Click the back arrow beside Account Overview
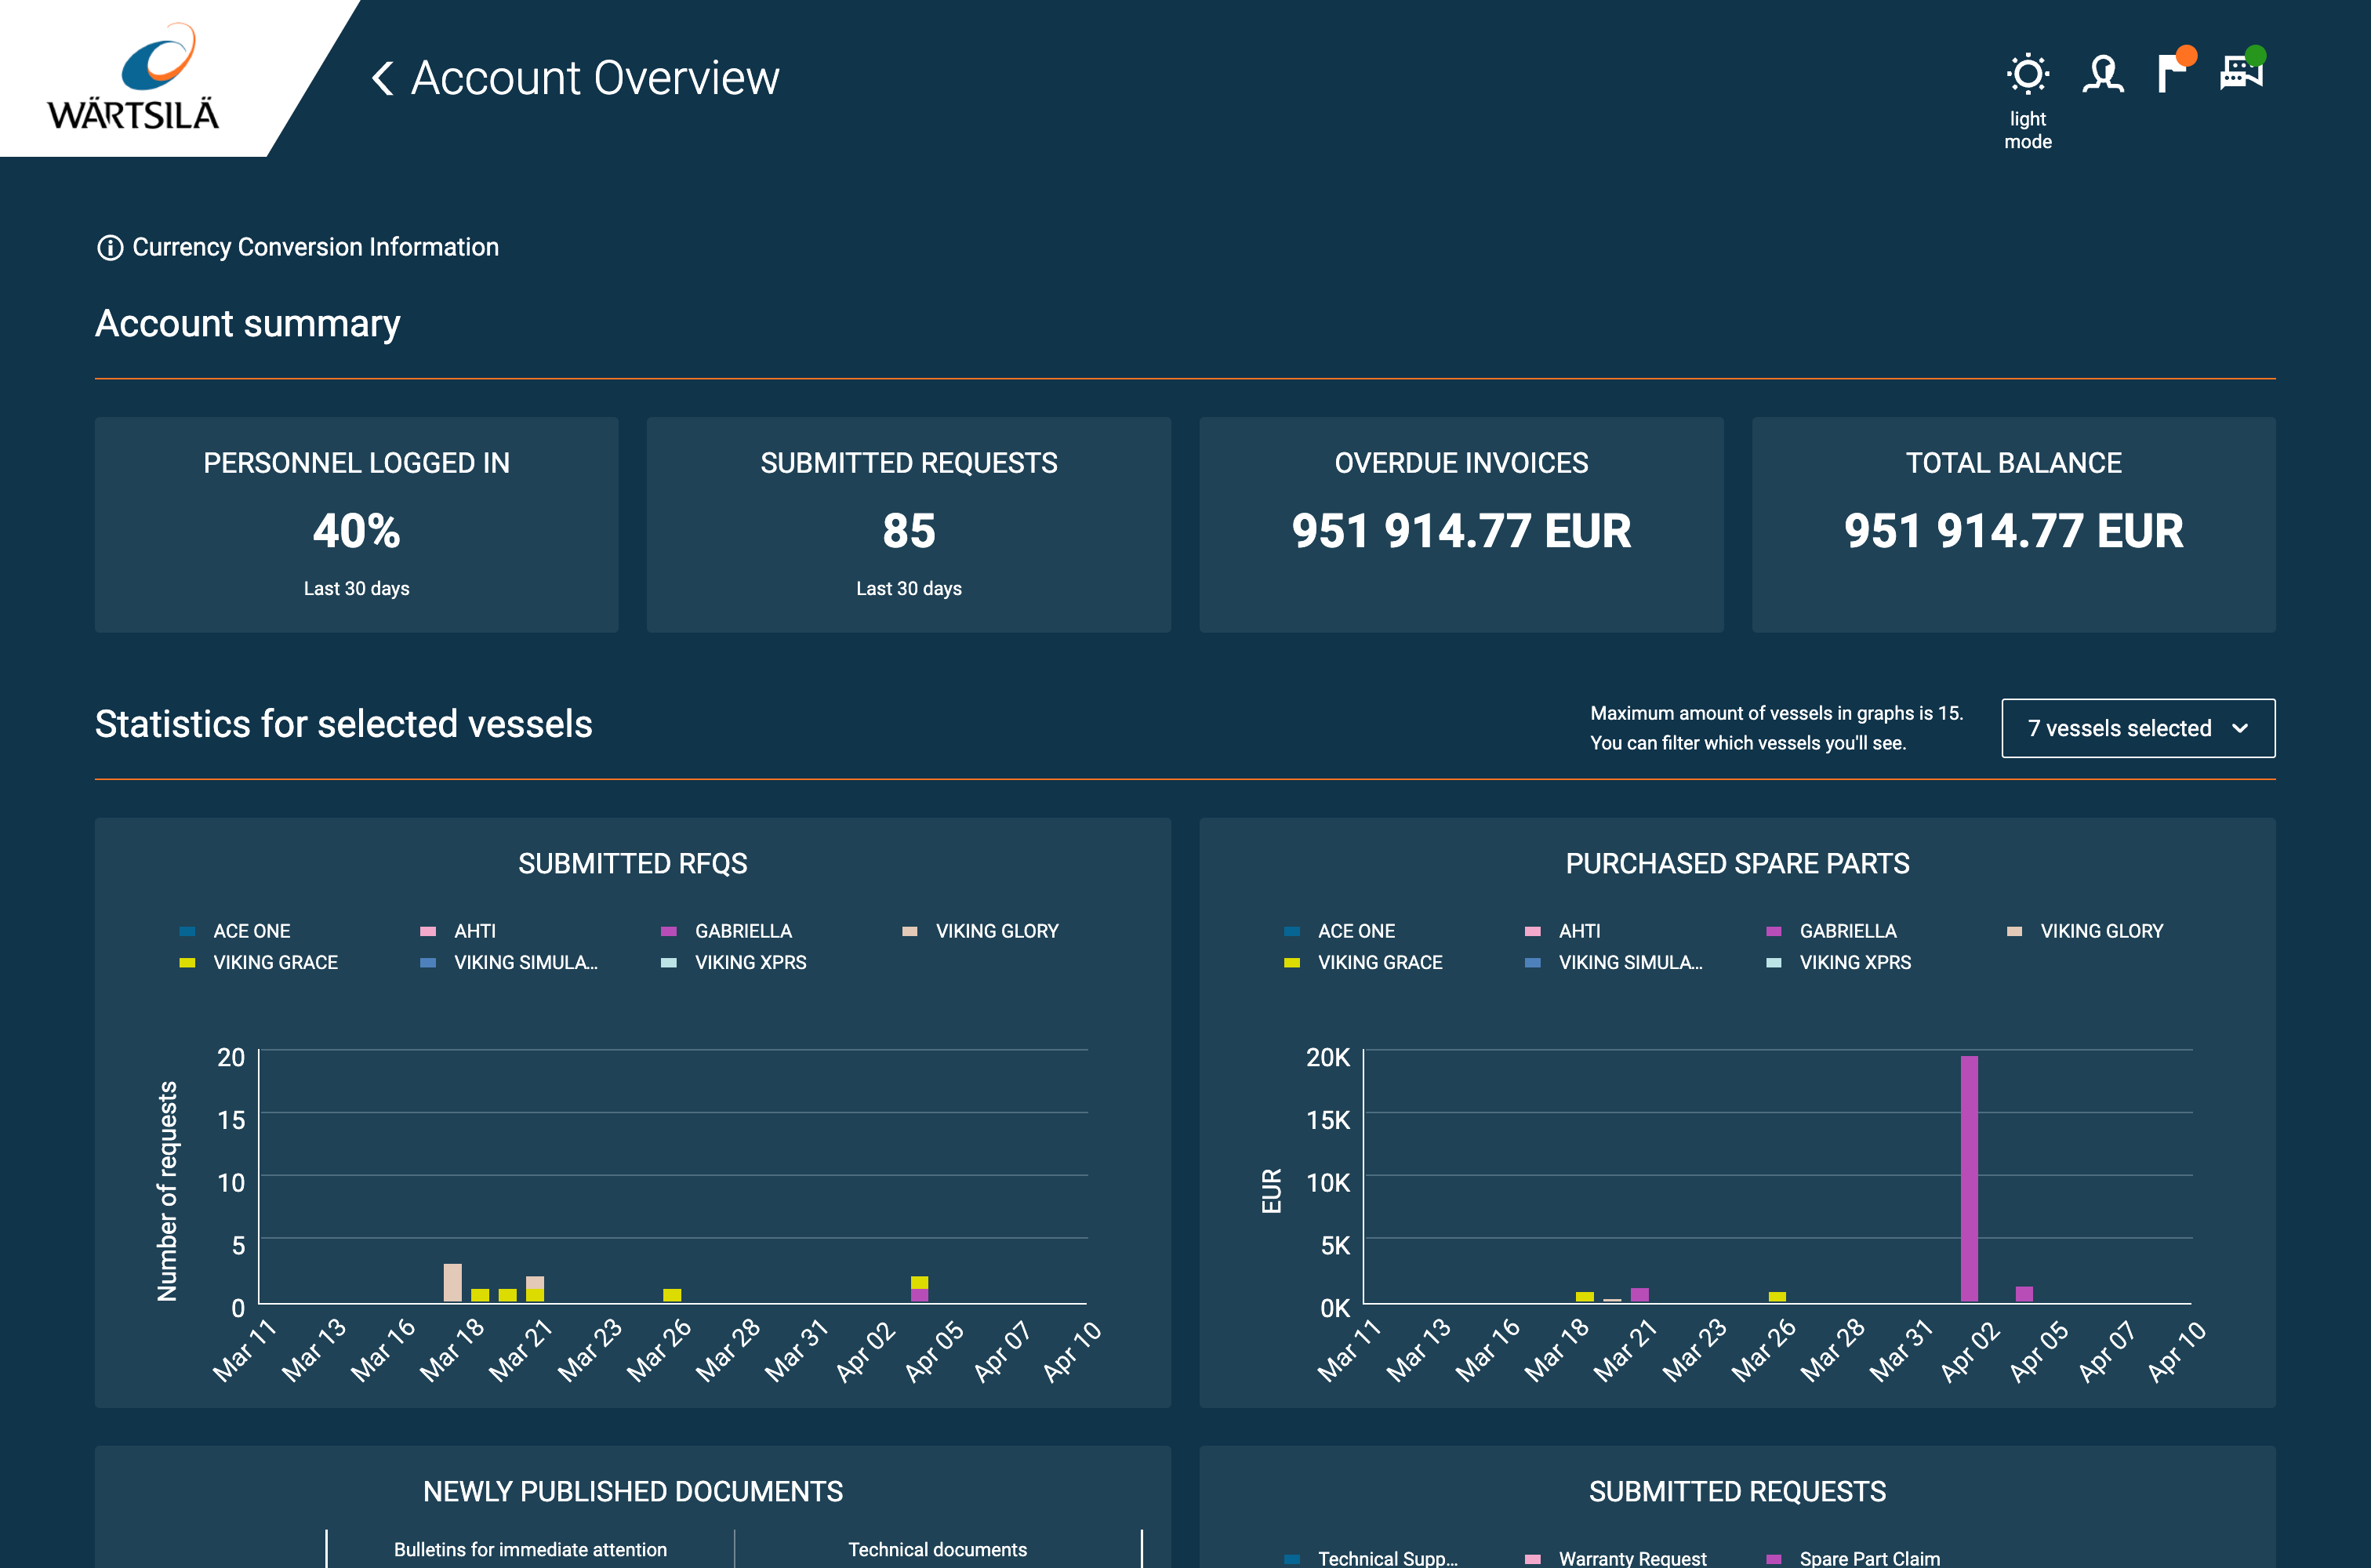 [x=383, y=77]
